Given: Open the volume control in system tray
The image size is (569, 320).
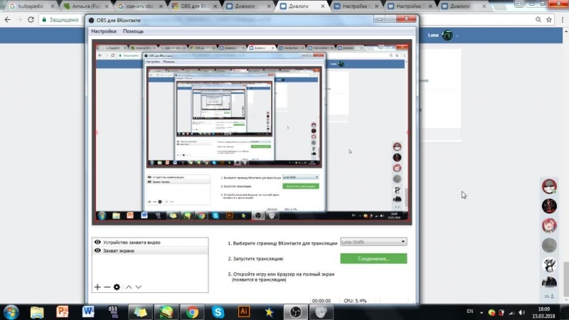Looking at the screenshot, I should coord(522,312).
